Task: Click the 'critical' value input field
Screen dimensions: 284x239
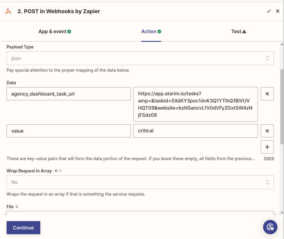Action: click(196, 131)
